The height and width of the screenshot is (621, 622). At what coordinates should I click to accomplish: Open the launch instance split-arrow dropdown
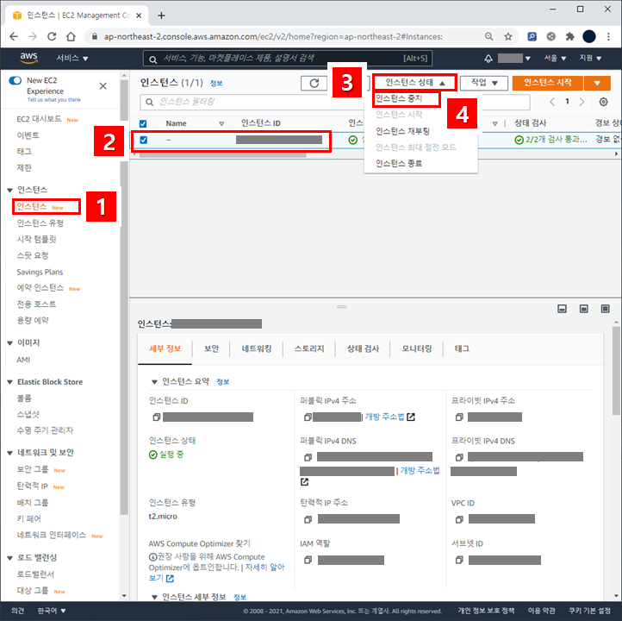pos(597,83)
